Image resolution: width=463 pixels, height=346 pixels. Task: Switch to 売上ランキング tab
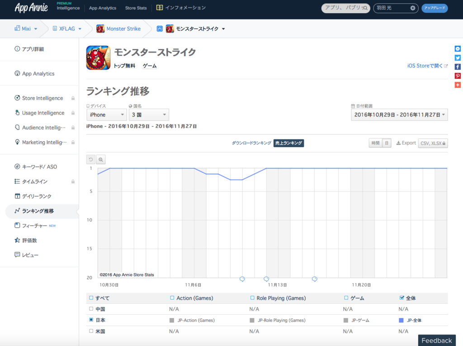pyautogui.click(x=288, y=143)
